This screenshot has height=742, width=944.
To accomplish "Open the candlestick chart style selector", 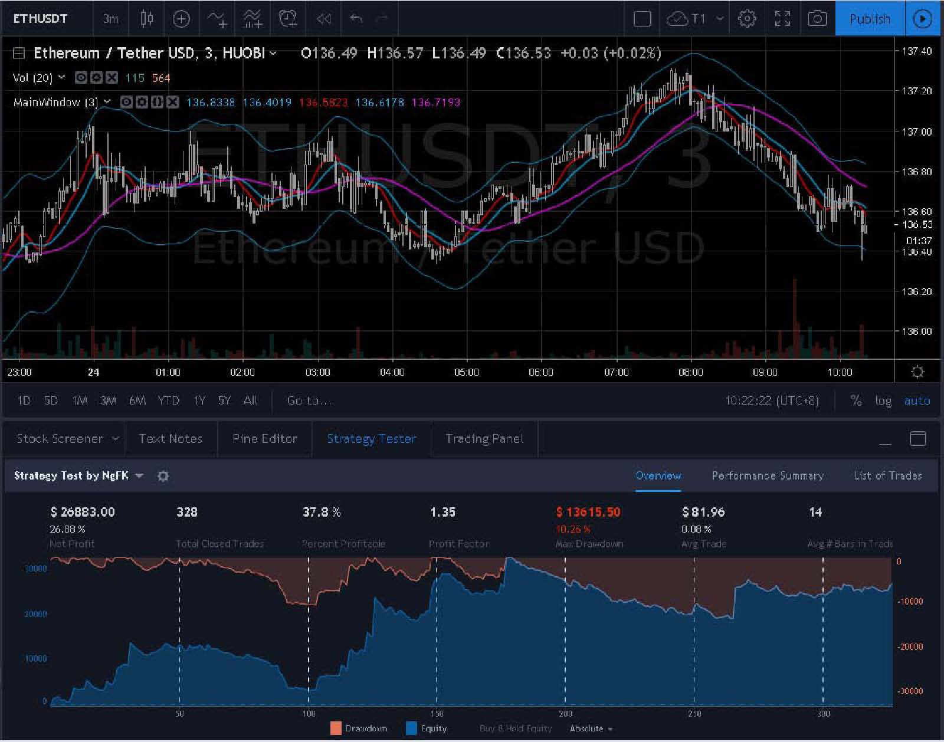I will 146,19.
